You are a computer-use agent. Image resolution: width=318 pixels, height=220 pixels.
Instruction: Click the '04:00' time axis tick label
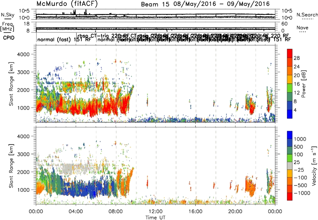(76, 212)
